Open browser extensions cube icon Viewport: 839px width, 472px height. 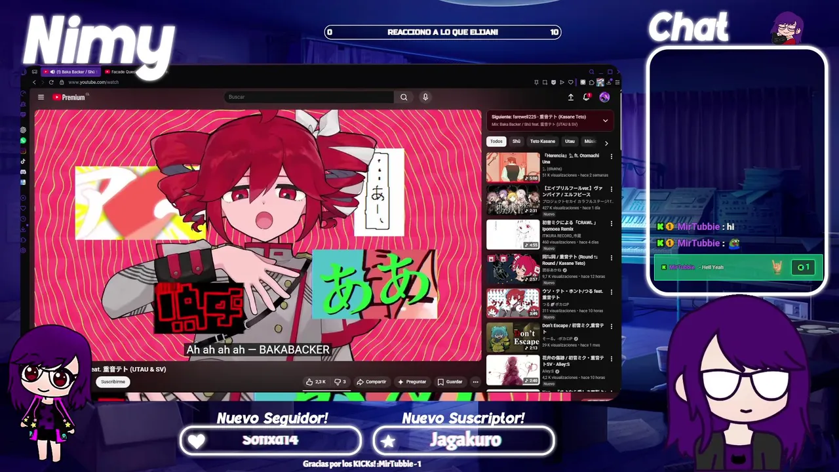coord(591,82)
